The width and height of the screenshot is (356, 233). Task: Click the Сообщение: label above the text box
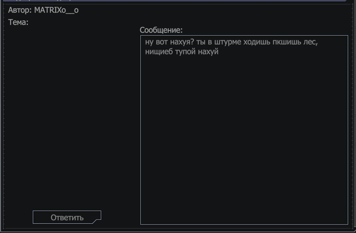161,30
